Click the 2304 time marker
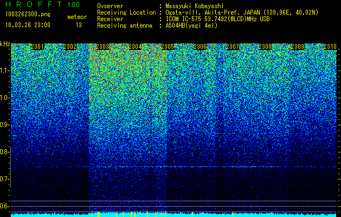The height and width of the screenshot is (217, 341). pyautogui.click(x=136, y=47)
